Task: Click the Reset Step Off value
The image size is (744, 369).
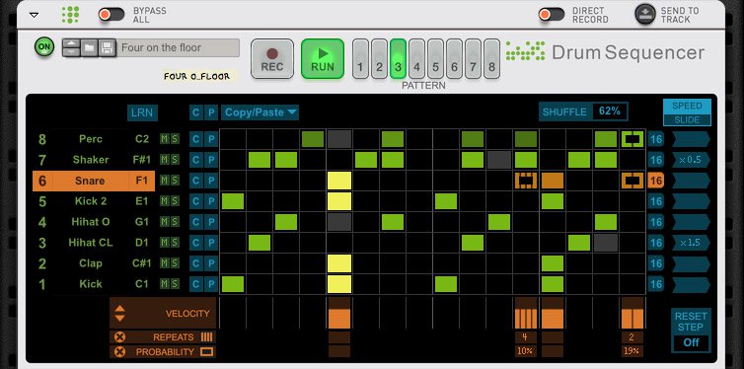Action: [691, 342]
